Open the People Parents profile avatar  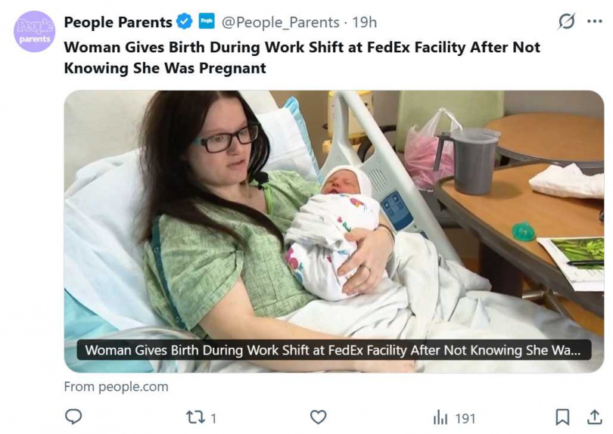(35, 32)
